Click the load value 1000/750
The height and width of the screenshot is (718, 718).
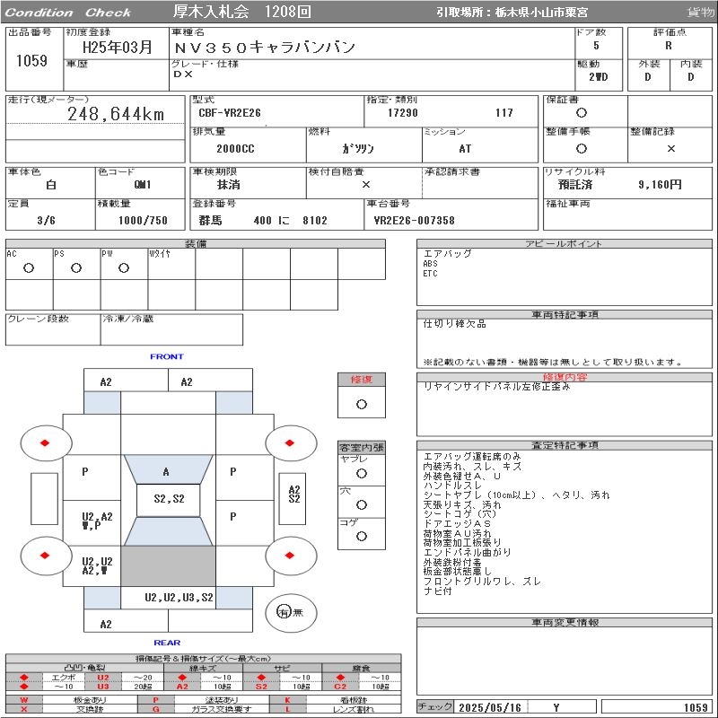tap(143, 221)
